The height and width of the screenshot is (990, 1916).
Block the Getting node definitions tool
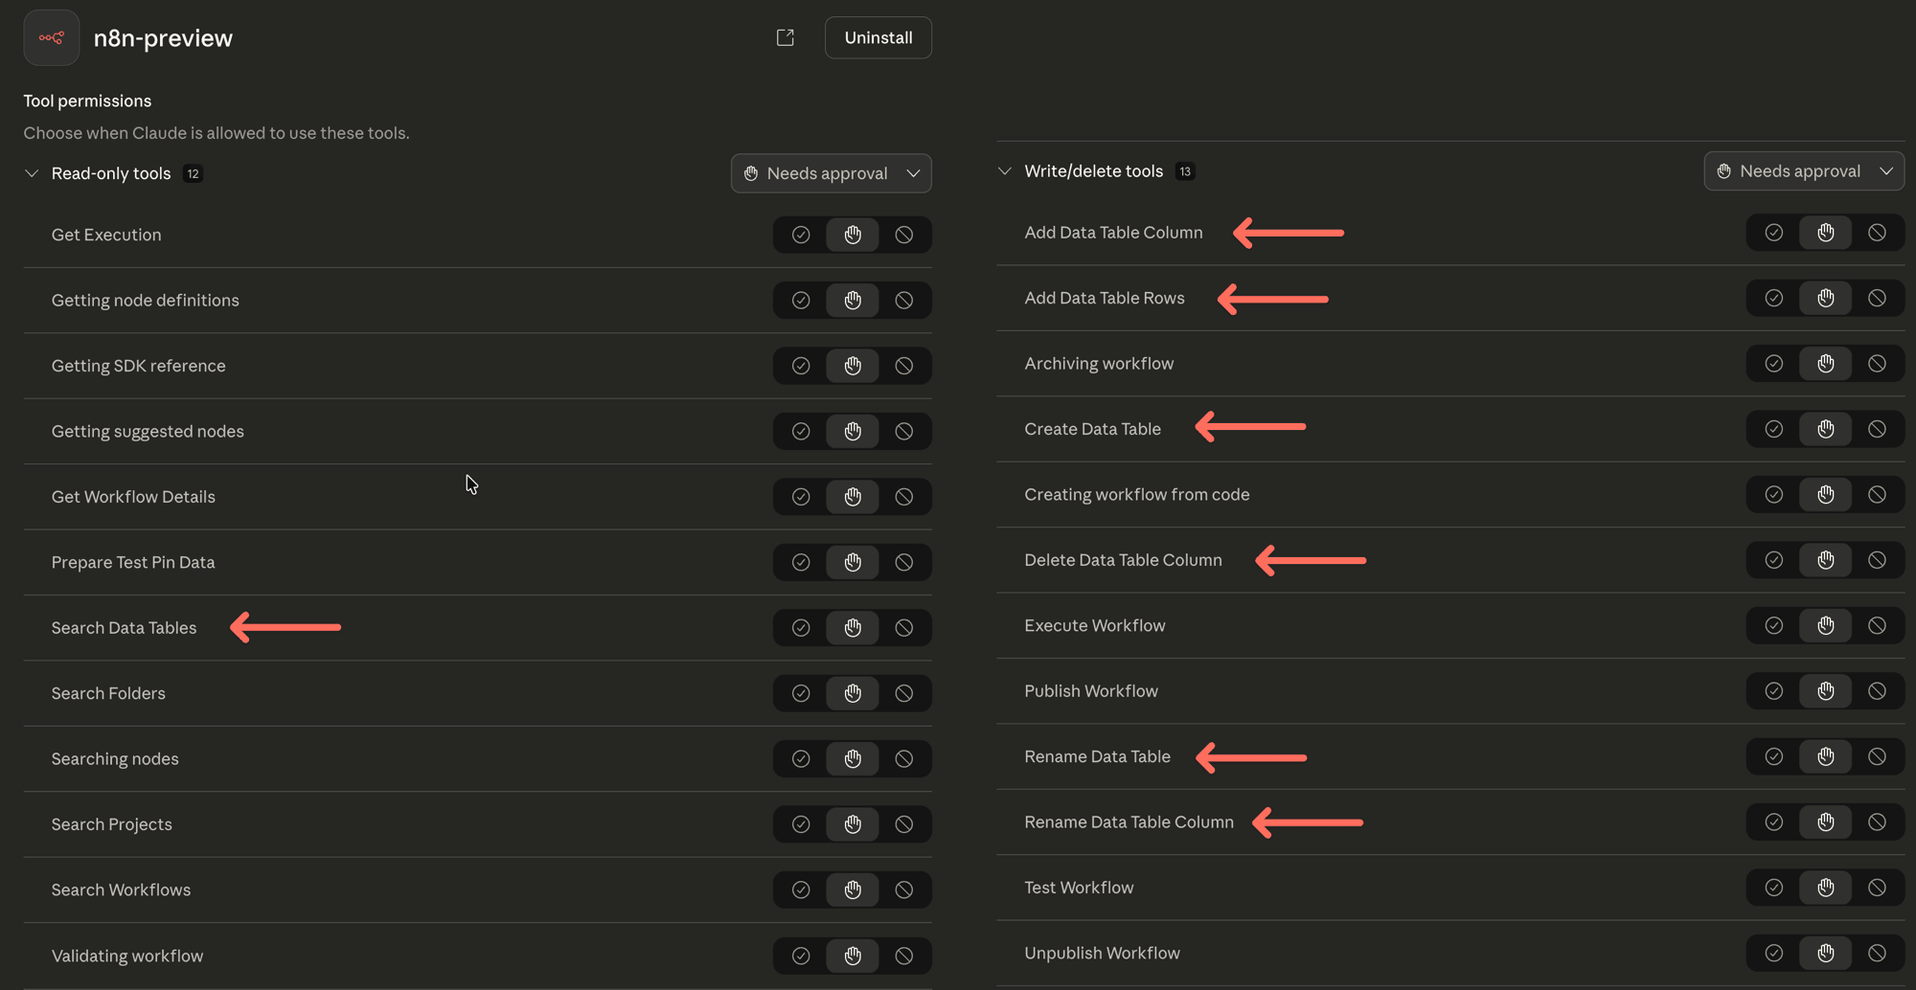[904, 301]
